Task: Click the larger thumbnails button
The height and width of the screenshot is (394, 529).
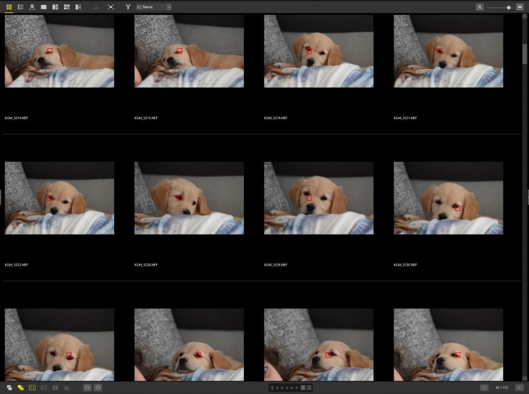Action: (x=519, y=7)
